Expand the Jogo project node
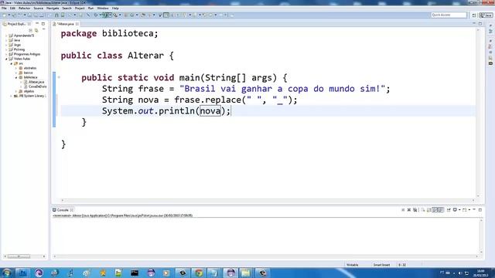Image resolution: width=495 pixels, height=278 pixels. click(6, 45)
